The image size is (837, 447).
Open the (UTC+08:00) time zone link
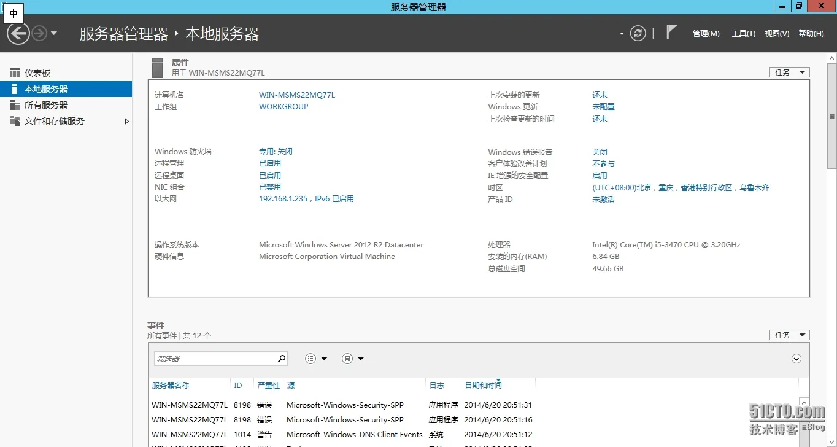point(681,188)
